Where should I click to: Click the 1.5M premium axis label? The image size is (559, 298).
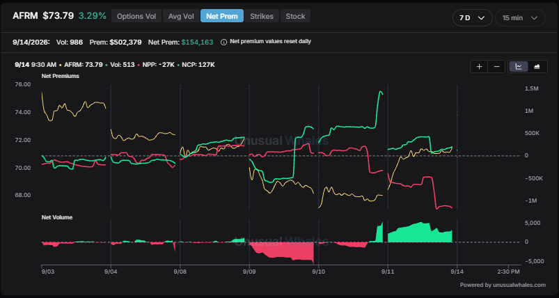pos(532,88)
